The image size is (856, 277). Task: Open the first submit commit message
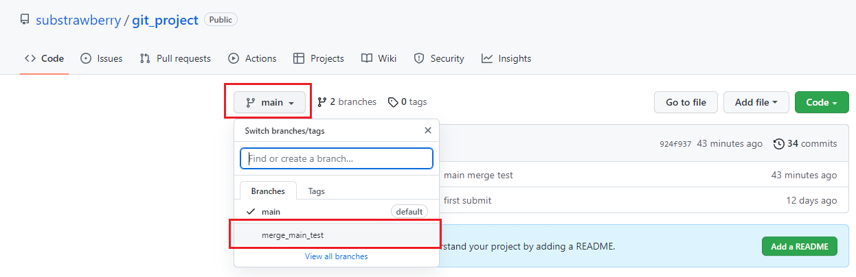(467, 200)
